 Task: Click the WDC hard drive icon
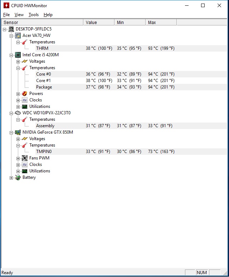click(x=18, y=113)
